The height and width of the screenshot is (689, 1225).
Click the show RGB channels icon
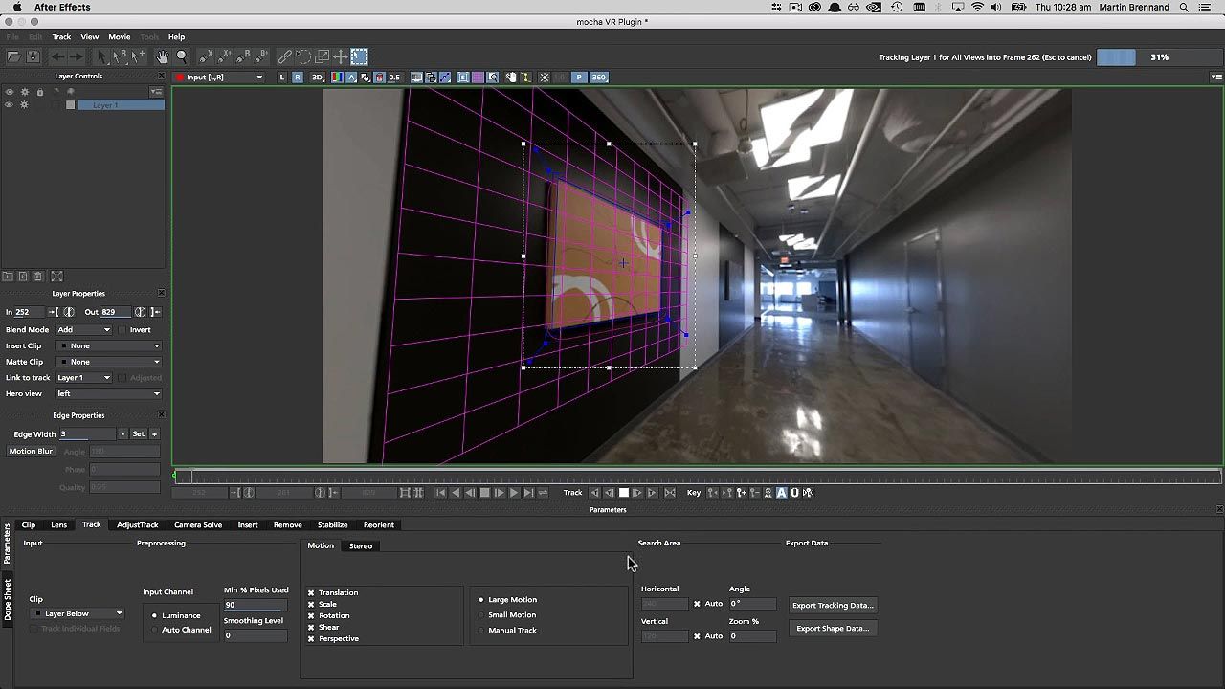point(337,78)
